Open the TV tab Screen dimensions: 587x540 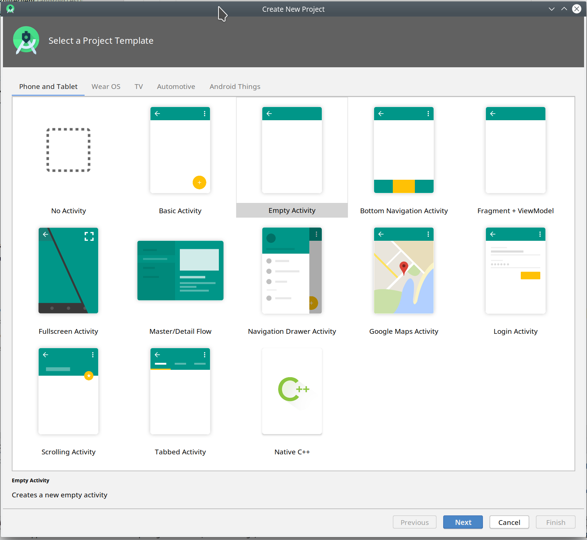[139, 87]
